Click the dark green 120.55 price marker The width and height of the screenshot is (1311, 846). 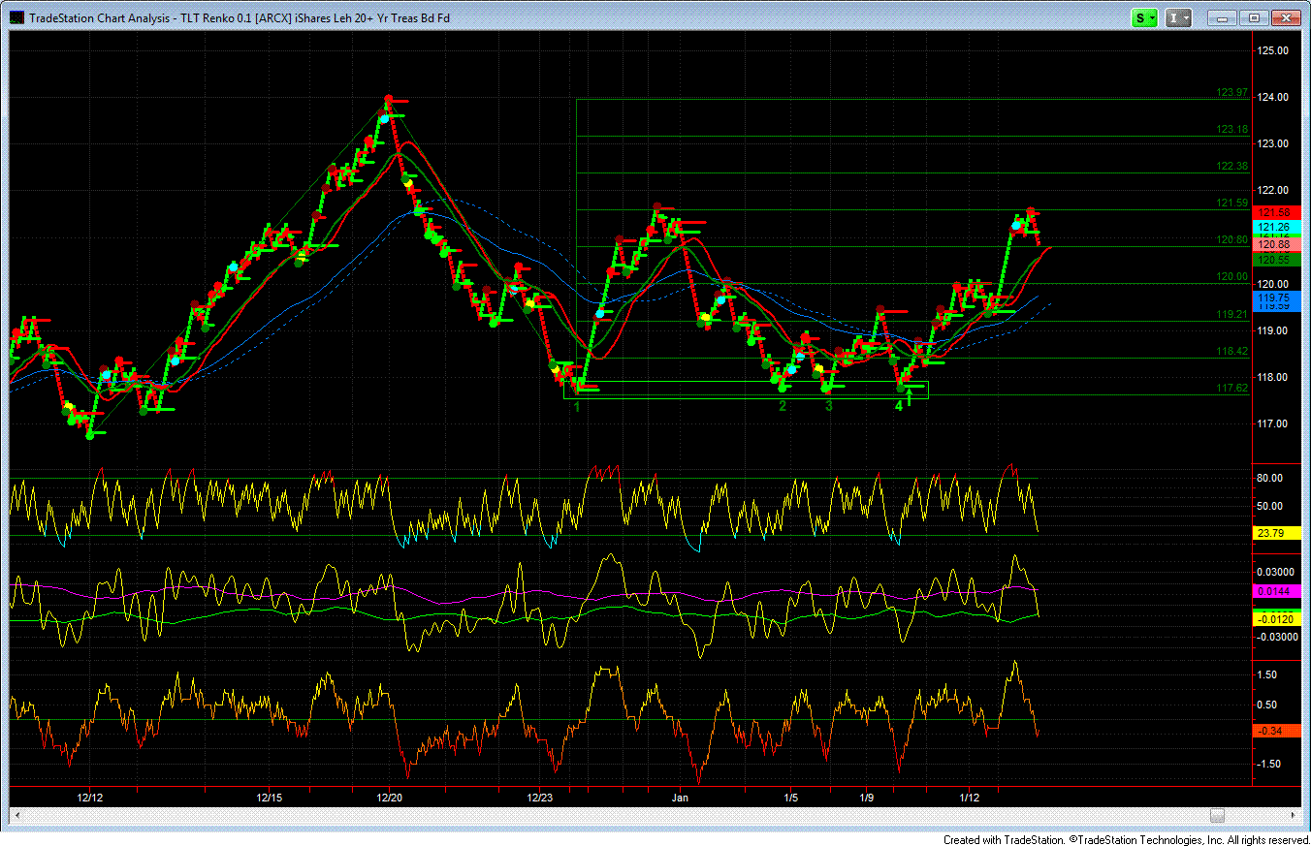coord(1276,260)
